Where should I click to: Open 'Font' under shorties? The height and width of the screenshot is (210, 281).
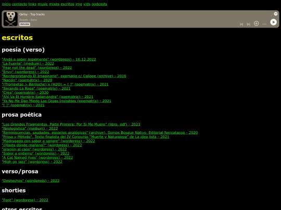coord(25,200)
